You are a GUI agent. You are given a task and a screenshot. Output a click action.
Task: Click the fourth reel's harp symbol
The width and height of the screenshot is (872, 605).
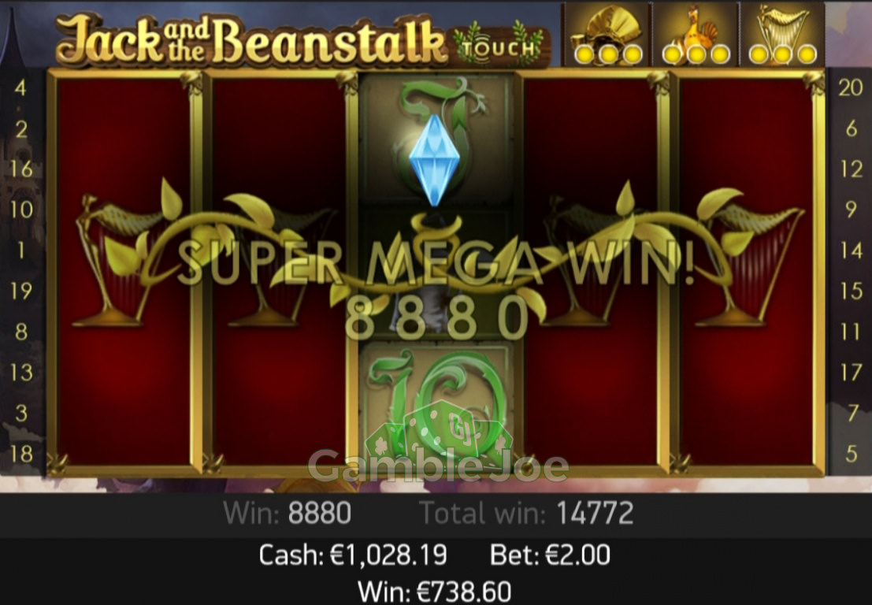(x=592, y=267)
